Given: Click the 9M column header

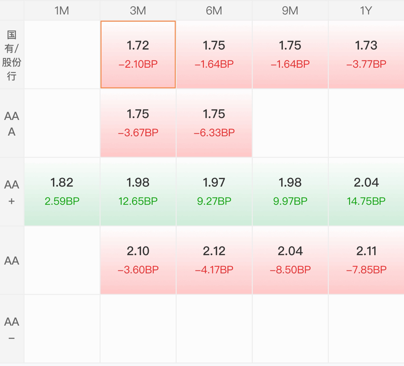Looking at the screenshot, I should [290, 11].
